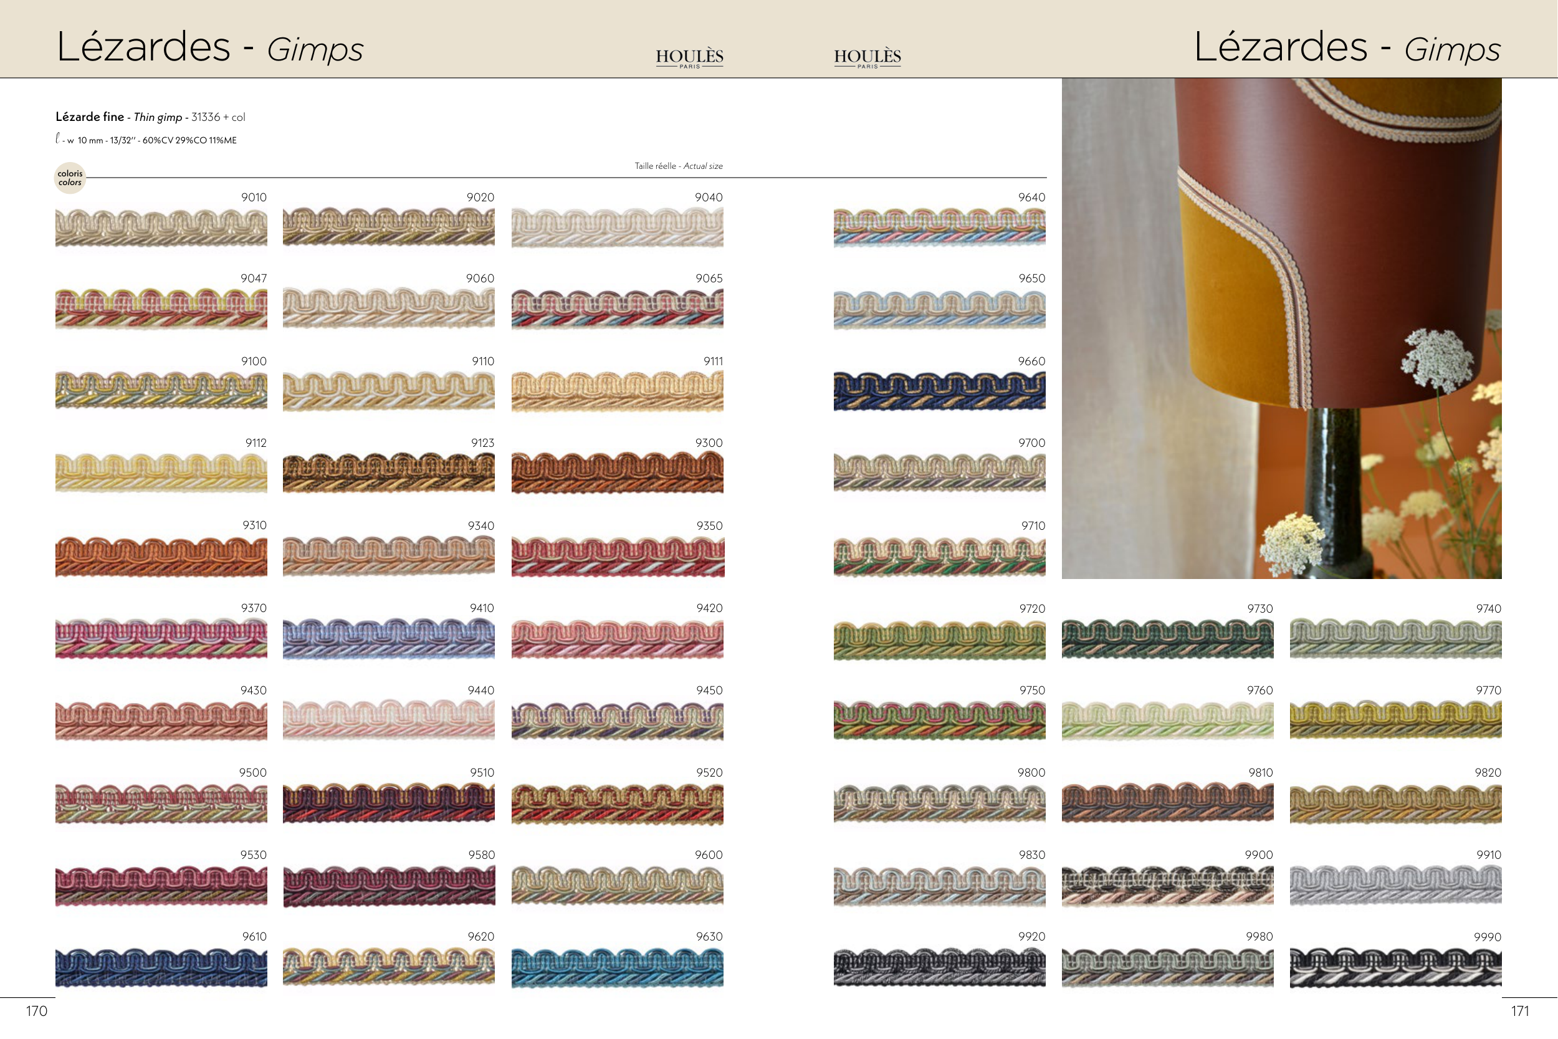Choose the periwinkle blue 9410 swatch
This screenshot has height=1039, width=1558.
click(x=388, y=639)
